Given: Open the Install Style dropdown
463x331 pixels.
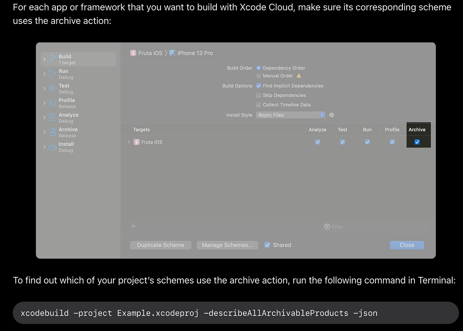Looking at the screenshot, I should 291,115.
